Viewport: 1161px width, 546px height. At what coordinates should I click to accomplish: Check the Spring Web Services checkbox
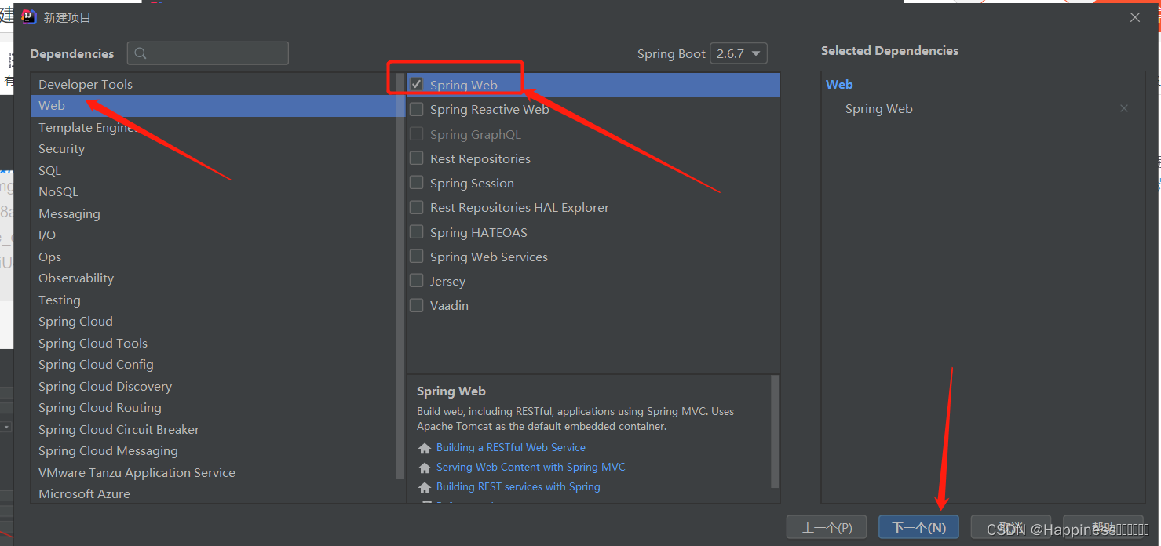(x=417, y=257)
